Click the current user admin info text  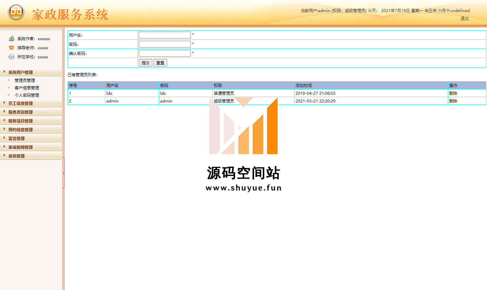[x=334, y=10]
